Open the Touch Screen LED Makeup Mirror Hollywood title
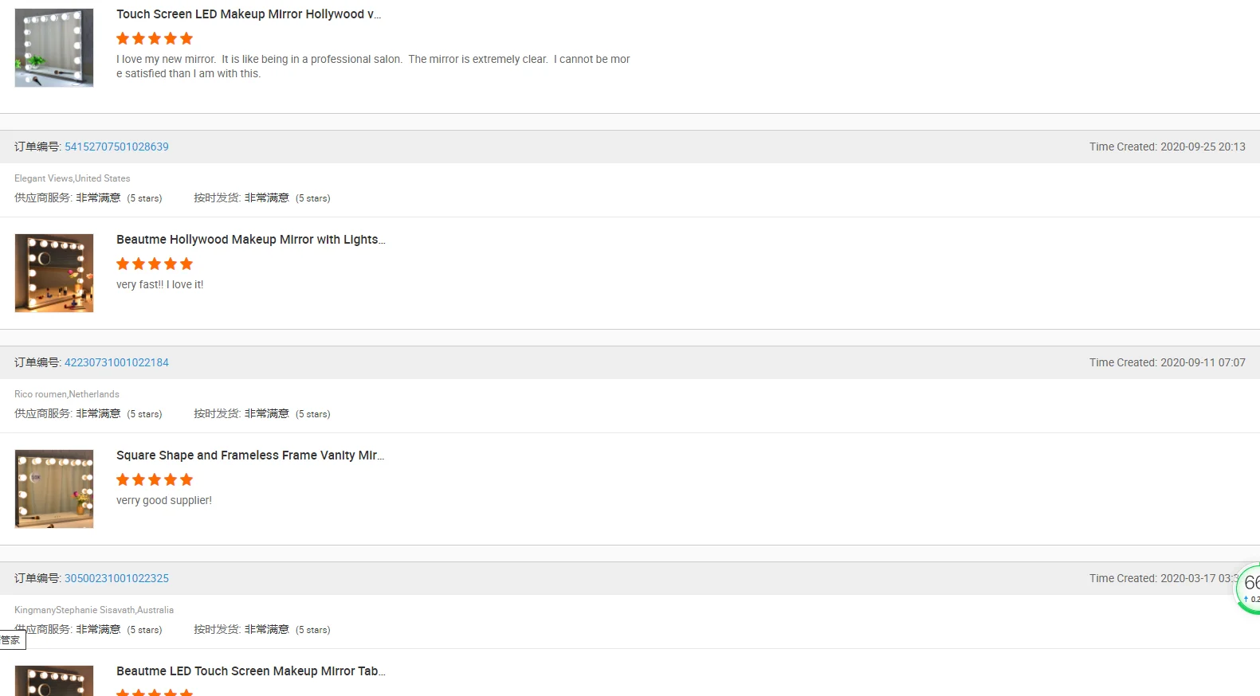 (249, 14)
